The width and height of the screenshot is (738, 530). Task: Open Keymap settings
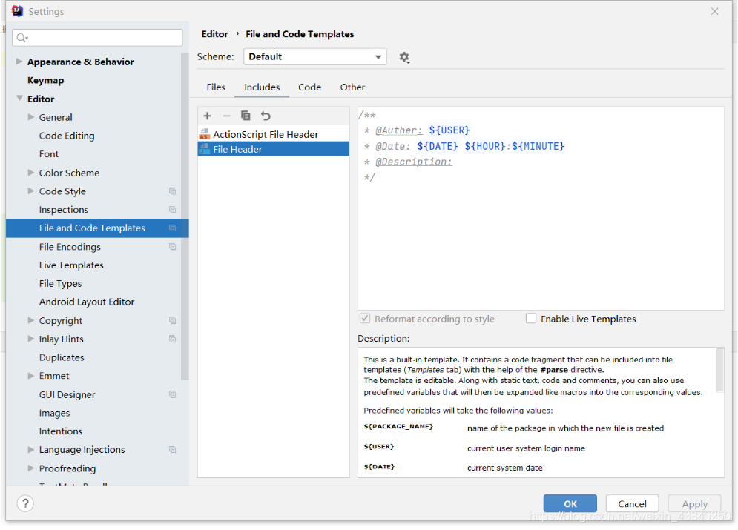click(46, 80)
